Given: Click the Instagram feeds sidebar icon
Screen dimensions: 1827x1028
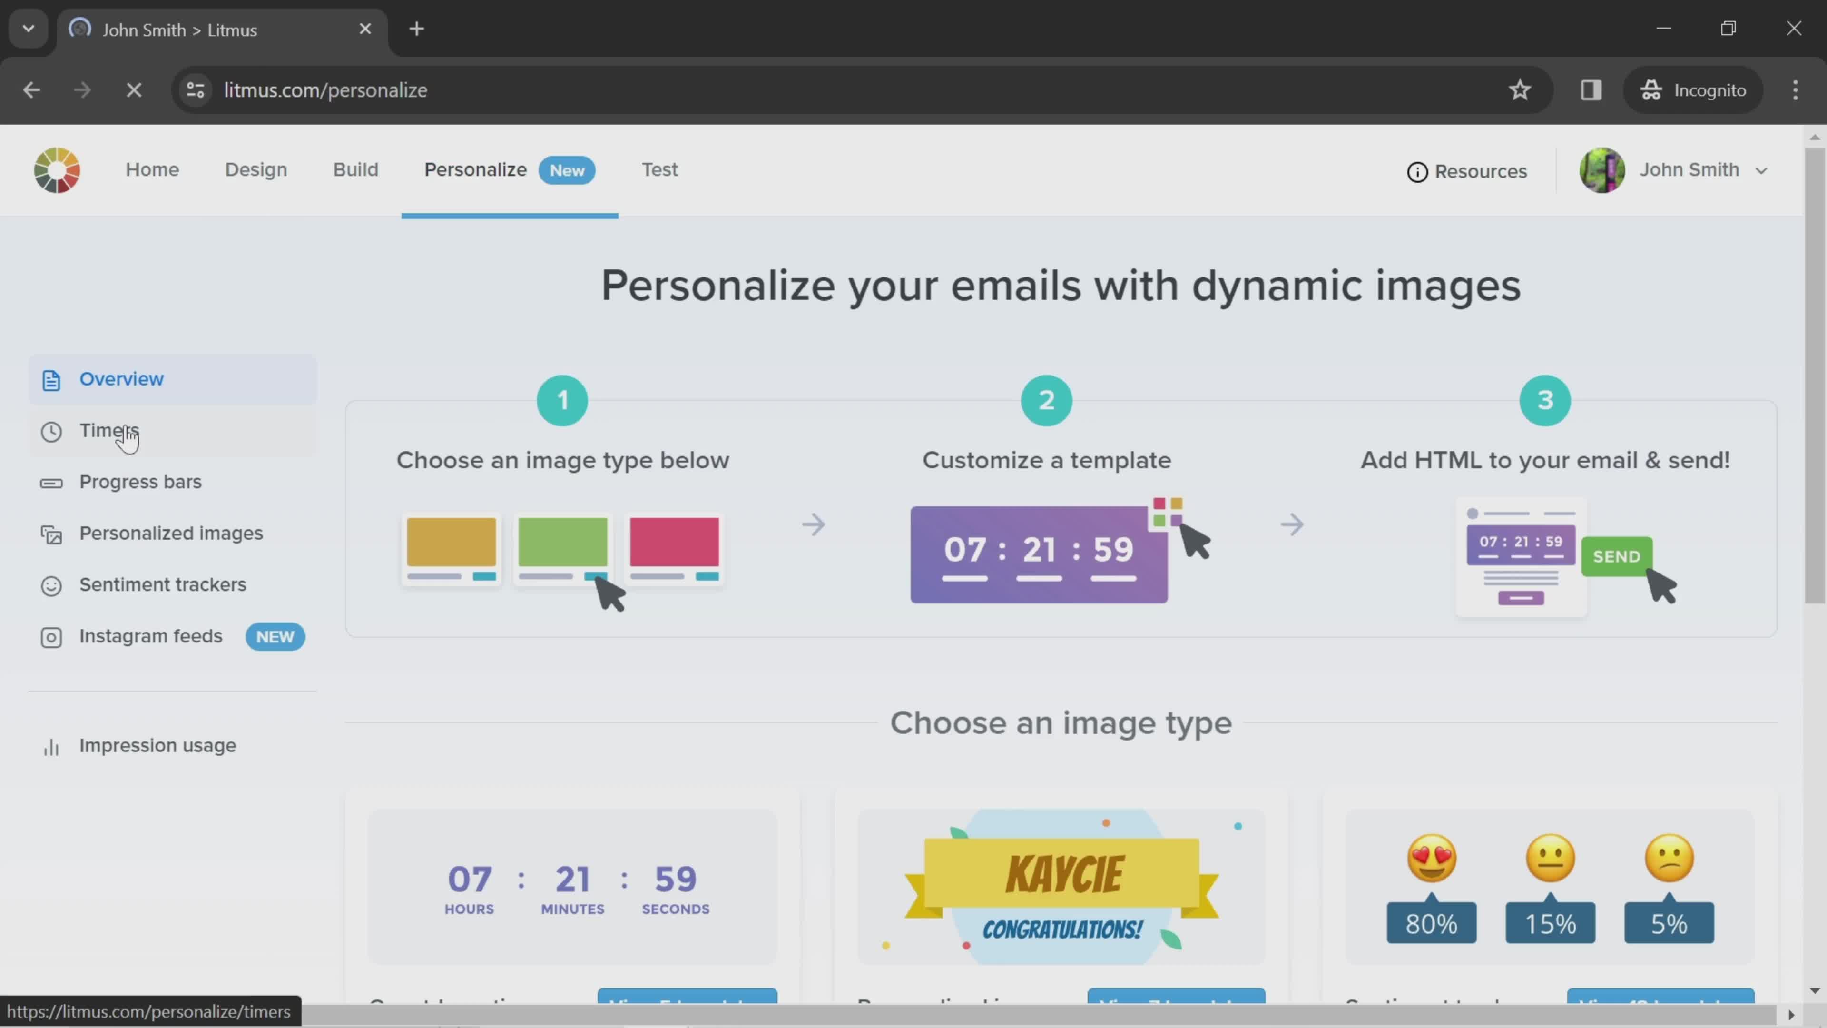Looking at the screenshot, I should (x=50, y=636).
